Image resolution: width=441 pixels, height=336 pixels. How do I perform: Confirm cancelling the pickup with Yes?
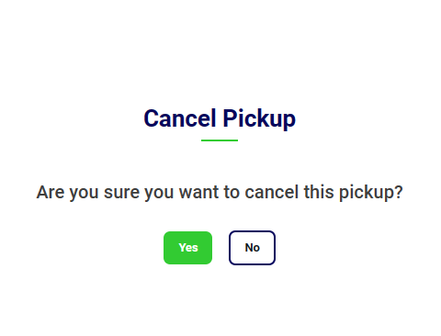187,248
